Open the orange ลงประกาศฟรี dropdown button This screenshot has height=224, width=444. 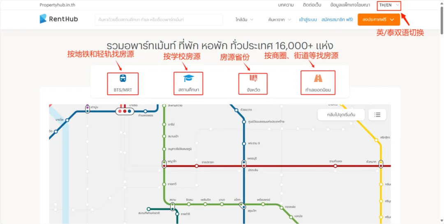[x=379, y=20]
